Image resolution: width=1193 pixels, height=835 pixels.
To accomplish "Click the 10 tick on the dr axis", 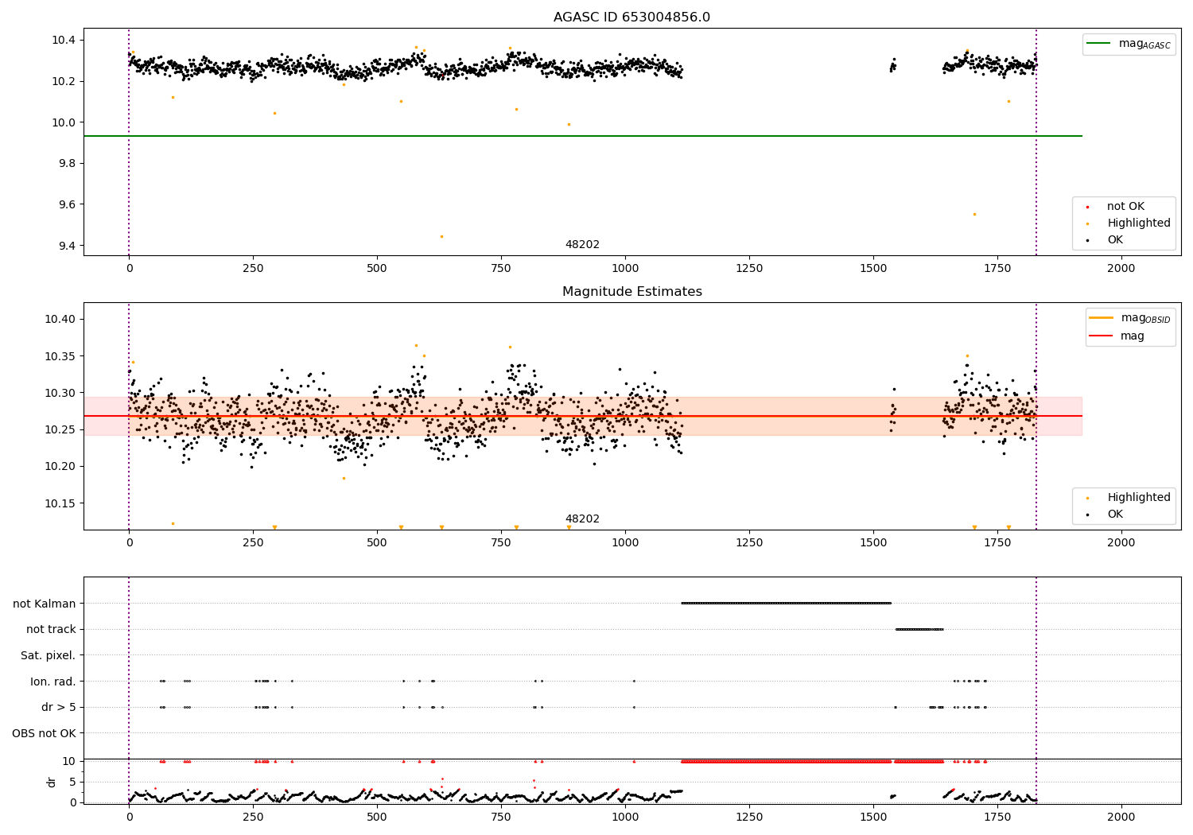I will pyautogui.click(x=69, y=761).
